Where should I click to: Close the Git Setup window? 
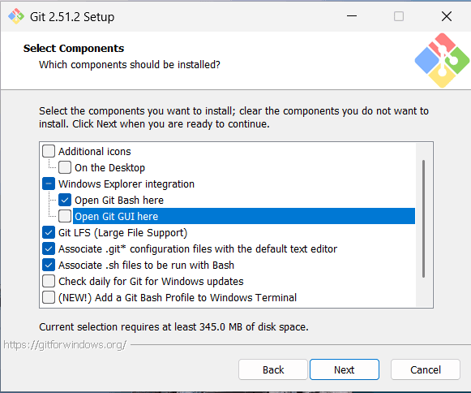pos(447,16)
